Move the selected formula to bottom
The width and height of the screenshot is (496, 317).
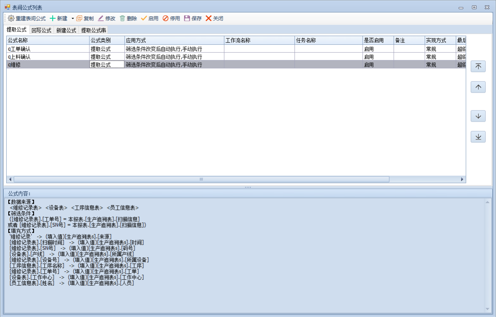point(478,137)
